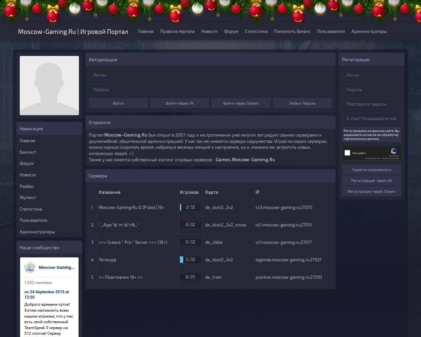Viewport: 421px width, 337px height.
Task: Open Форум in the top navigation bar
Action: point(231,31)
